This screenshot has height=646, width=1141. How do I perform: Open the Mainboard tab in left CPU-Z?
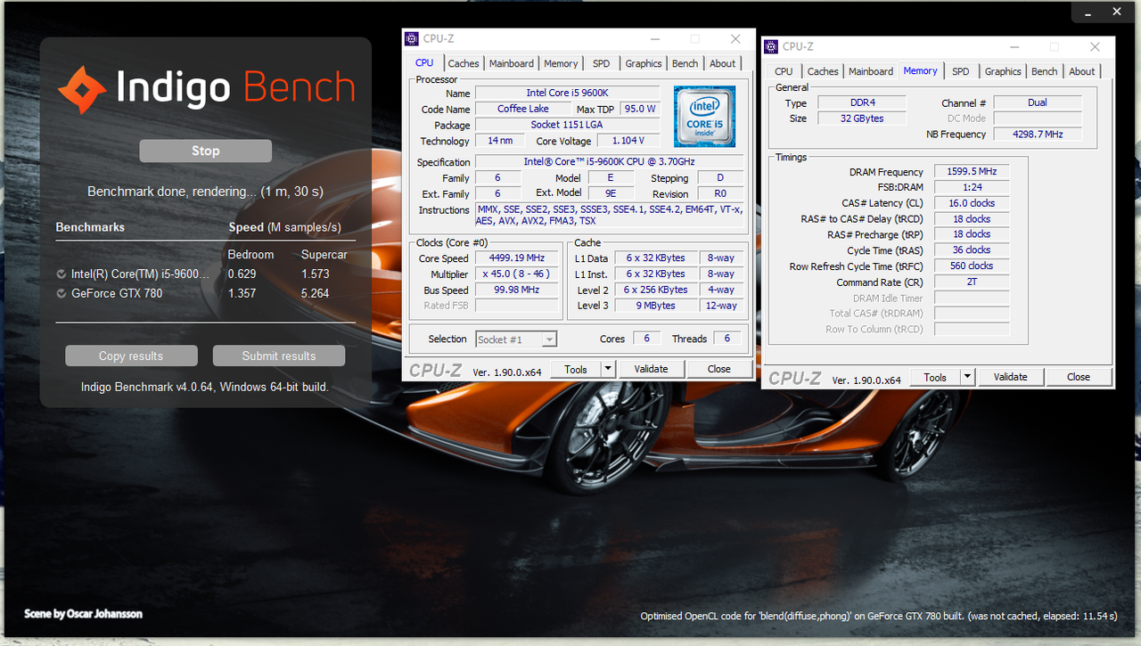[512, 63]
